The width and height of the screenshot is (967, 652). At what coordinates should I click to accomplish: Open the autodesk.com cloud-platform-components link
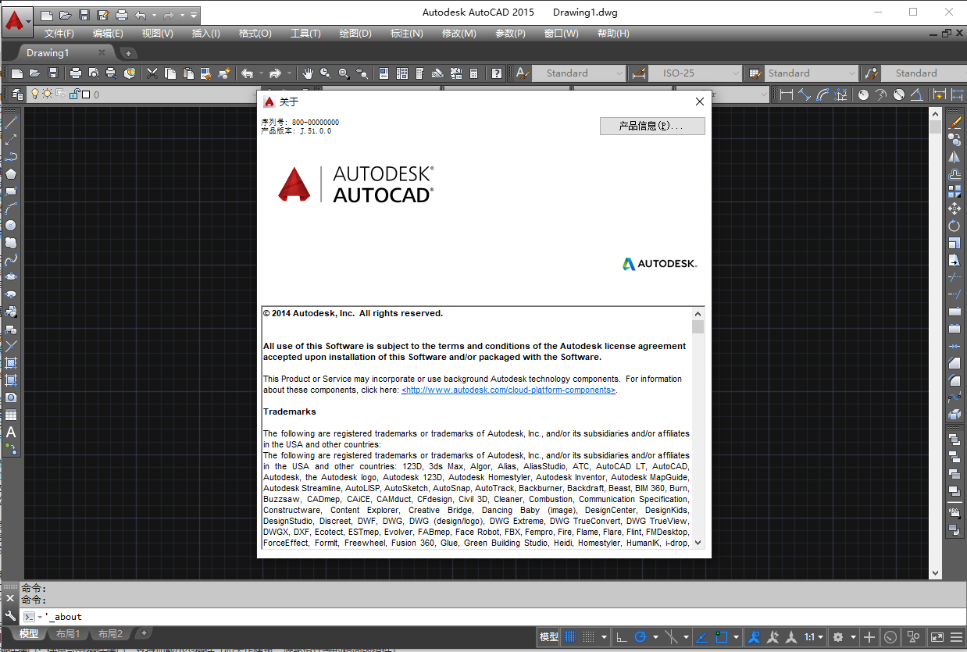point(508,390)
